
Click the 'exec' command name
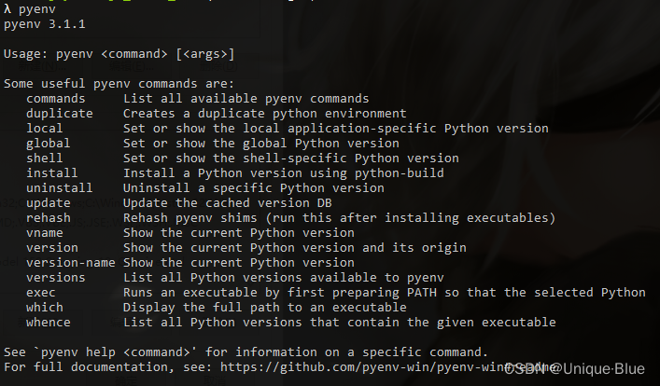pyautogui.click(x=41, y=293)
